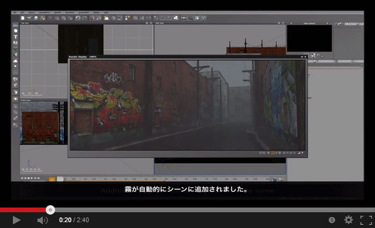Click the Undo arrow icon

(78, 18)
